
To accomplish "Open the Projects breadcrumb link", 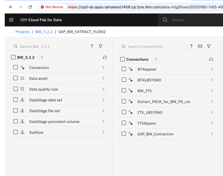I will tap(22, 32).
